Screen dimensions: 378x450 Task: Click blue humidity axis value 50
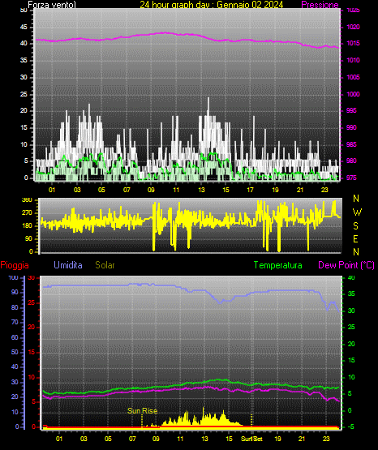tap(15, 352)
